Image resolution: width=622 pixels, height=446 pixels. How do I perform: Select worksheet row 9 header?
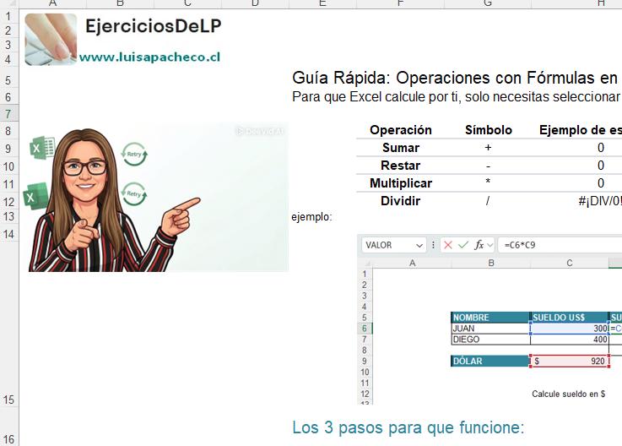(x=8, y=149)
